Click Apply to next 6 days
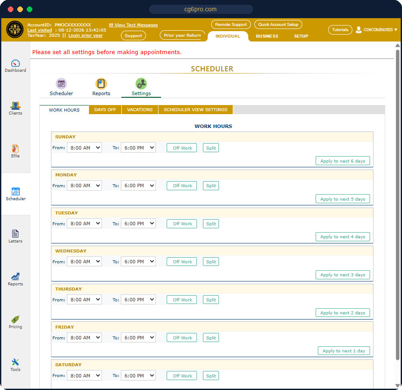 [x=343, y=161]
